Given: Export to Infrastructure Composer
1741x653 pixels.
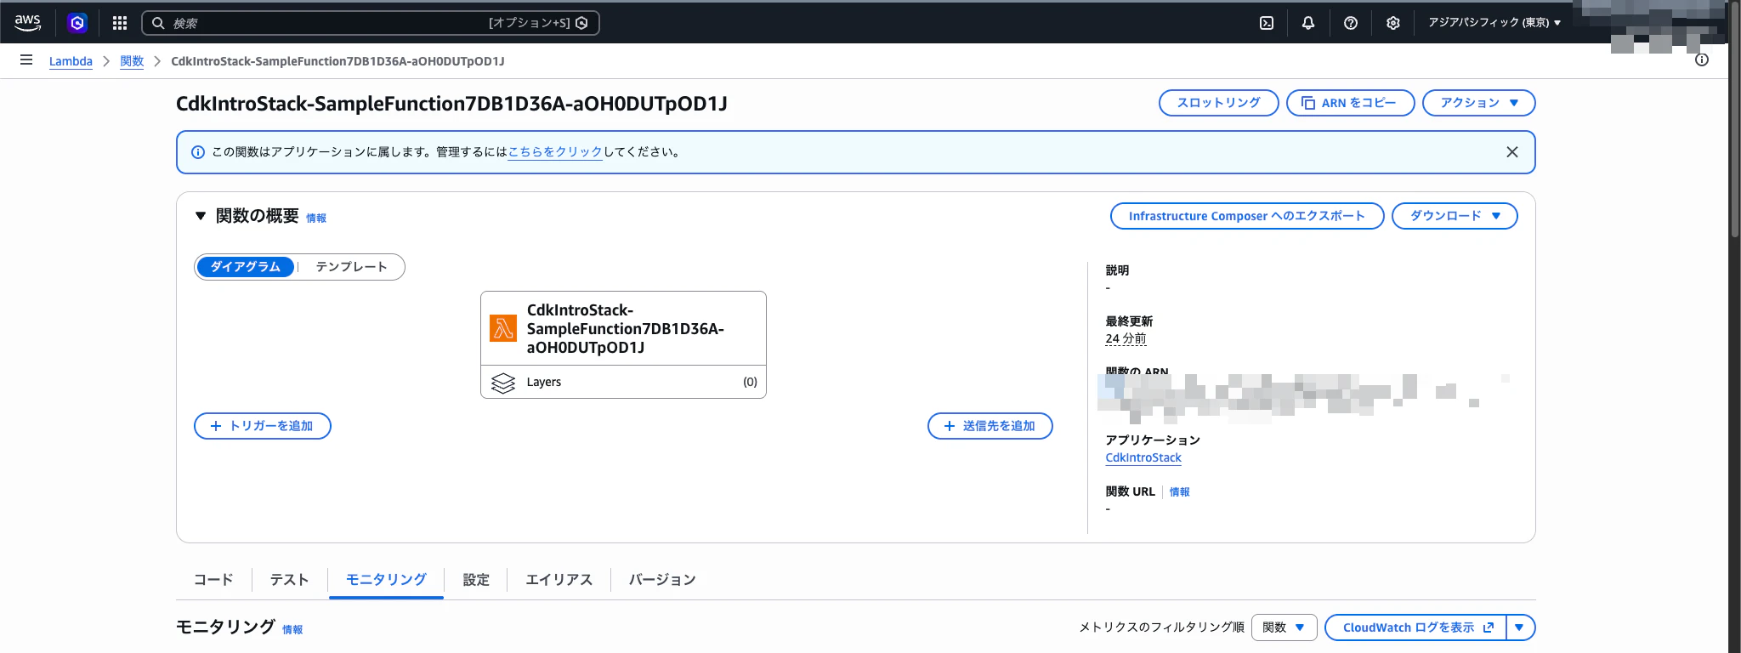Looking at the screenshot, I should coord(1247,216).
